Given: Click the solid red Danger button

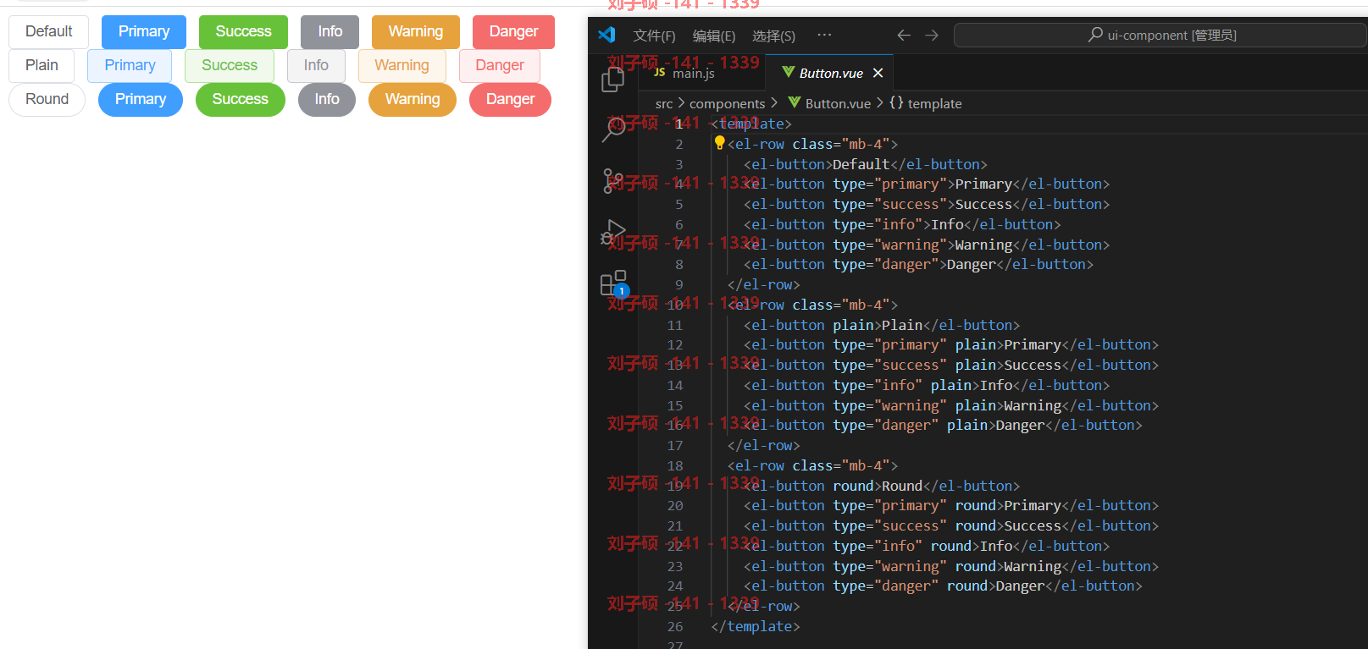Looking at the screenshot, I should [513, 31].
